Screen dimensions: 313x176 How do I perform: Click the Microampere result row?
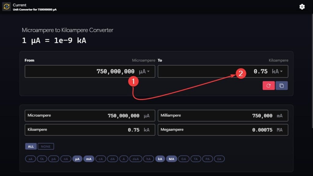(x=90, y=116)
